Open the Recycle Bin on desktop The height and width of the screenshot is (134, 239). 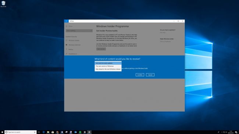pos(3,4)
